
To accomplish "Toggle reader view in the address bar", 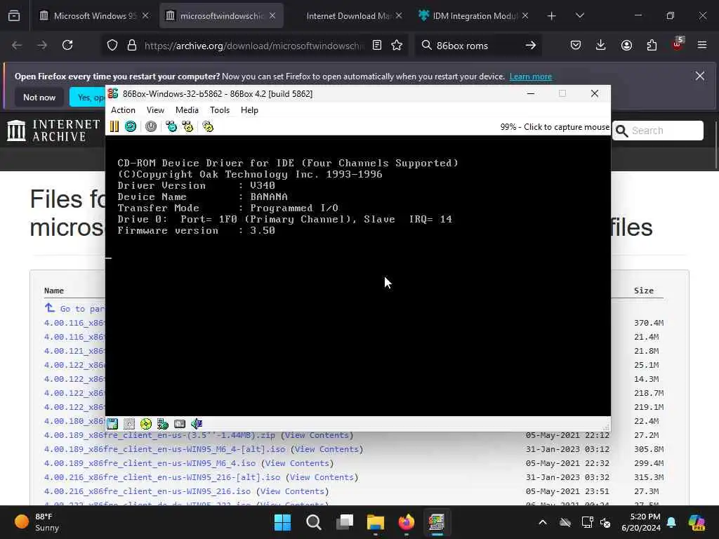I will click(x=377, y=45).
